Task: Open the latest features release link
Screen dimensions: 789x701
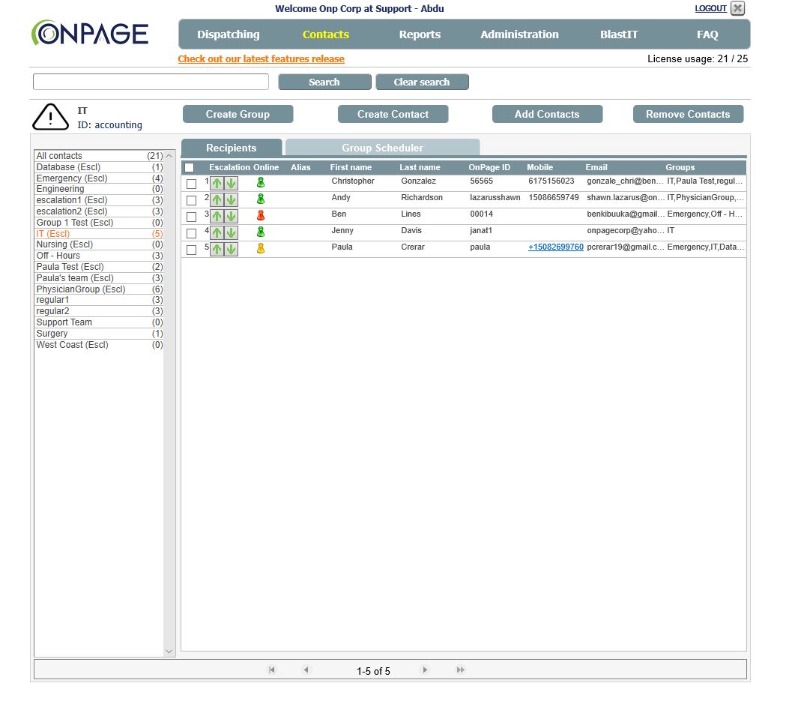Action: (x=262, y=59)
